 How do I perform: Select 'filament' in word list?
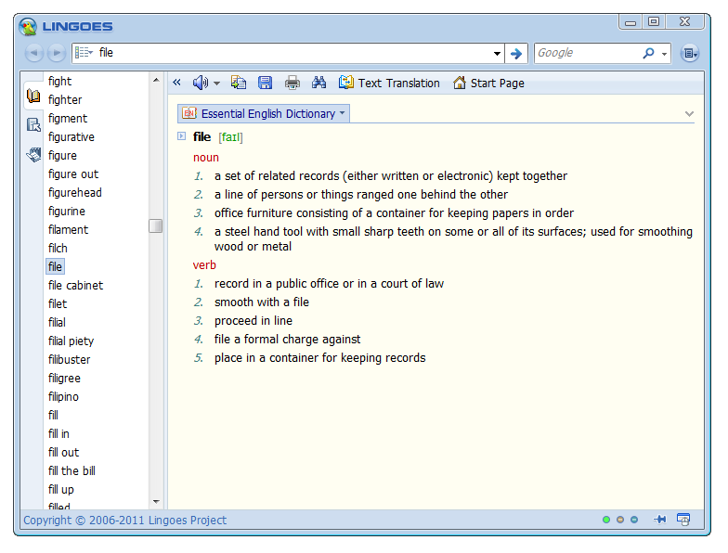(x=69, y=230)
